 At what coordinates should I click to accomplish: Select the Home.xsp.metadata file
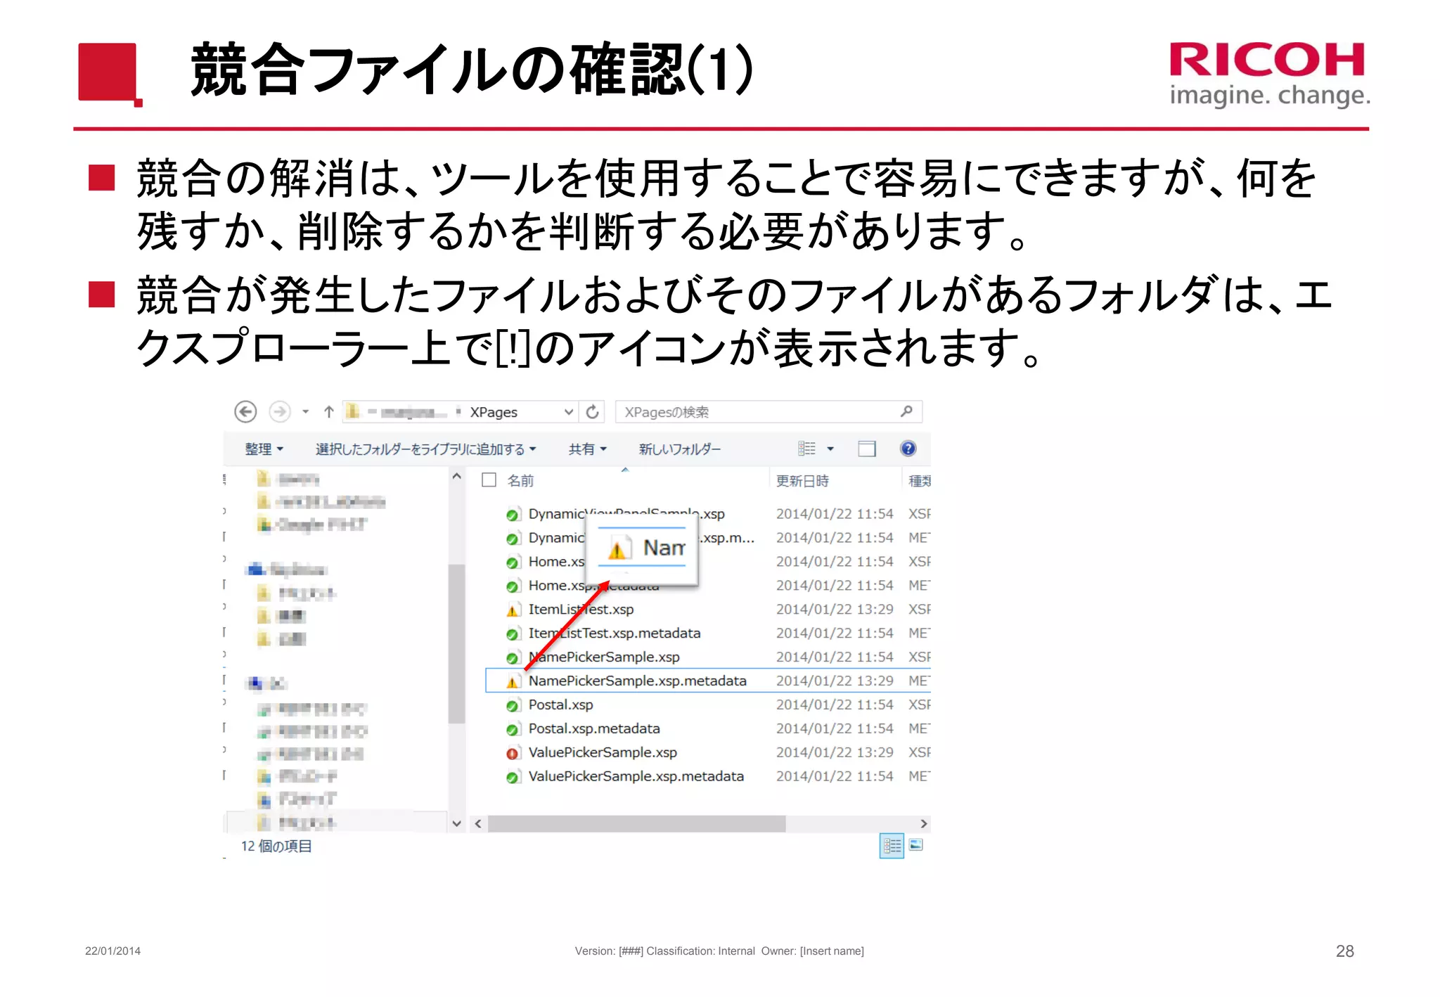click(x=594, y=586)
